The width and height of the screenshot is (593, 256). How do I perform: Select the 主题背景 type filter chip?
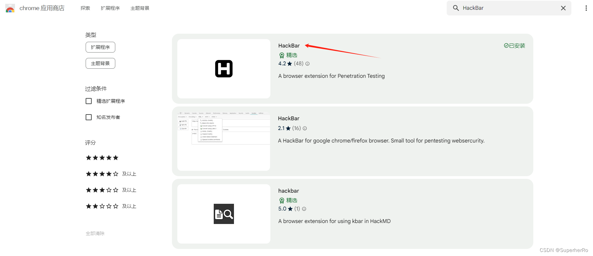100,63
